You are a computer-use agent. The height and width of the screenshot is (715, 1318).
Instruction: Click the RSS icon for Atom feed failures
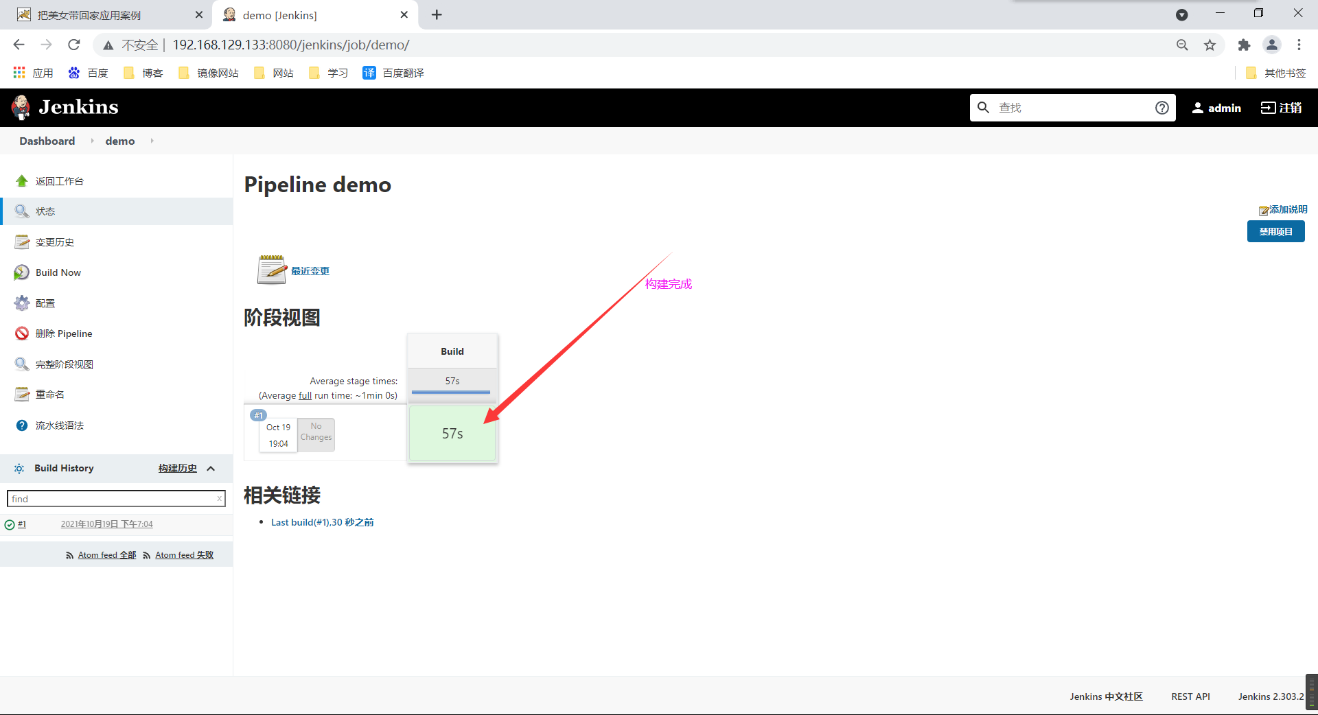(147, 556)
